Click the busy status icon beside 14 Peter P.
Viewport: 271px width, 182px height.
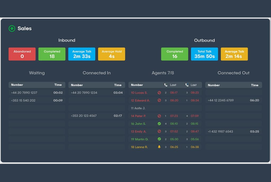click(x=160, y=116)
